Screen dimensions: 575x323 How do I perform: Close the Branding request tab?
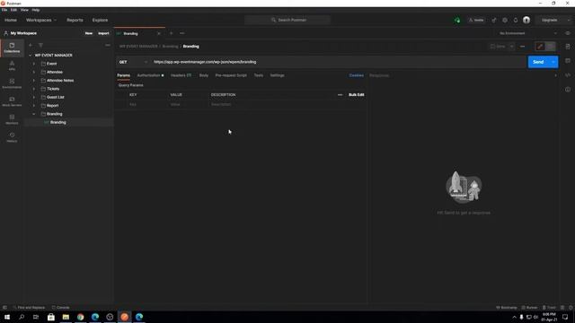pyautogui.click(x=159, y=33)
